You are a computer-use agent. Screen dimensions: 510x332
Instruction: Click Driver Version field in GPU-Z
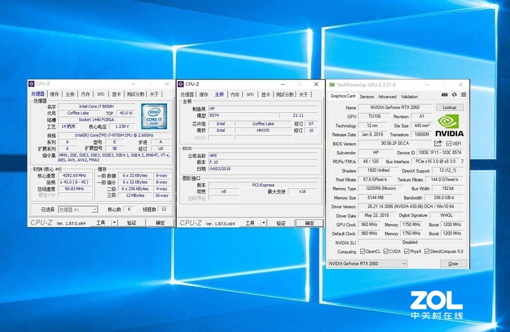tap(411, 206)
